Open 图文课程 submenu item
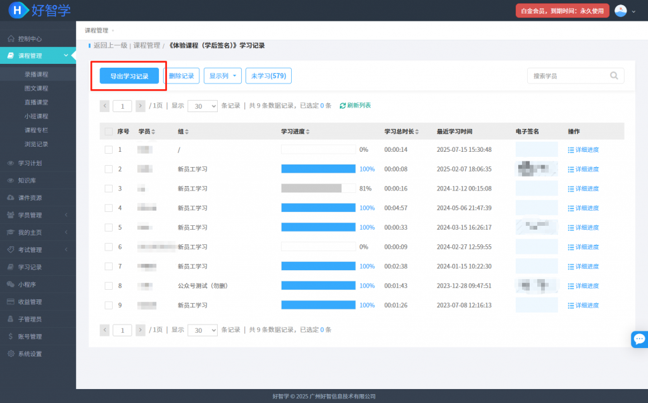 36,89
